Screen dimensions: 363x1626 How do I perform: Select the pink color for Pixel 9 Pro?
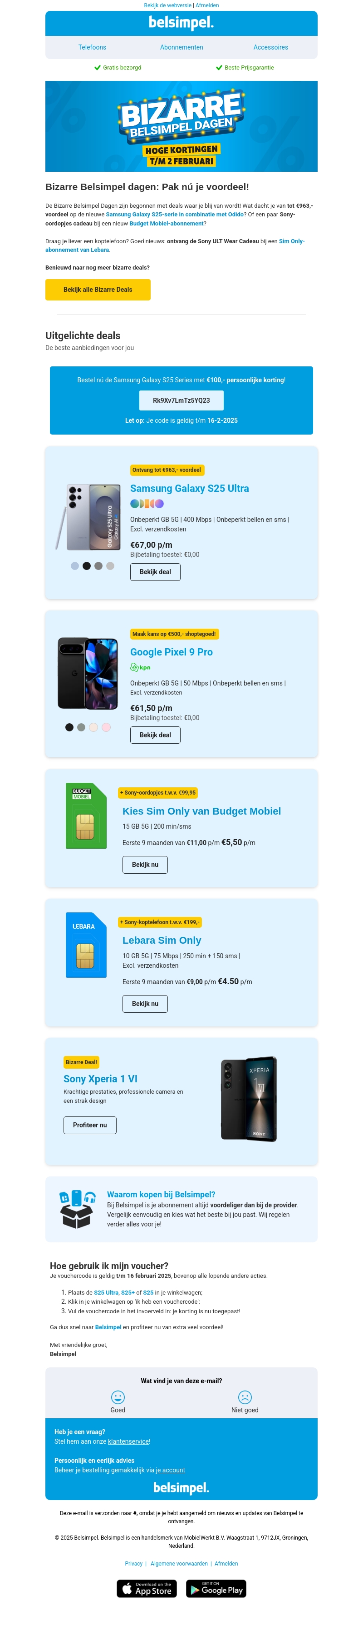pyautogui.click(x=106, y=727)
